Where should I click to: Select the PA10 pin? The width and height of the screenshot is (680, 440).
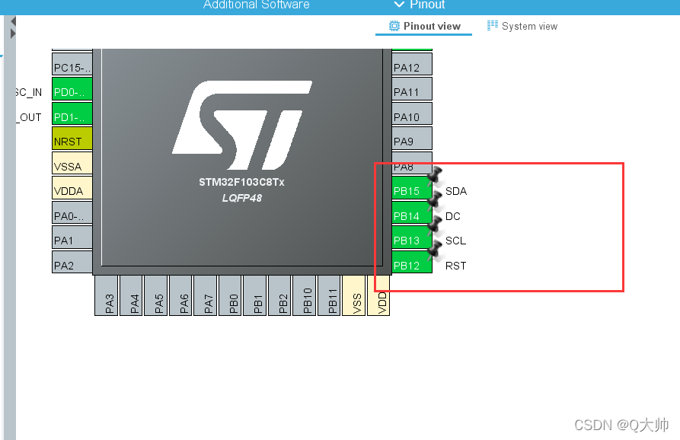click(411, 113)
